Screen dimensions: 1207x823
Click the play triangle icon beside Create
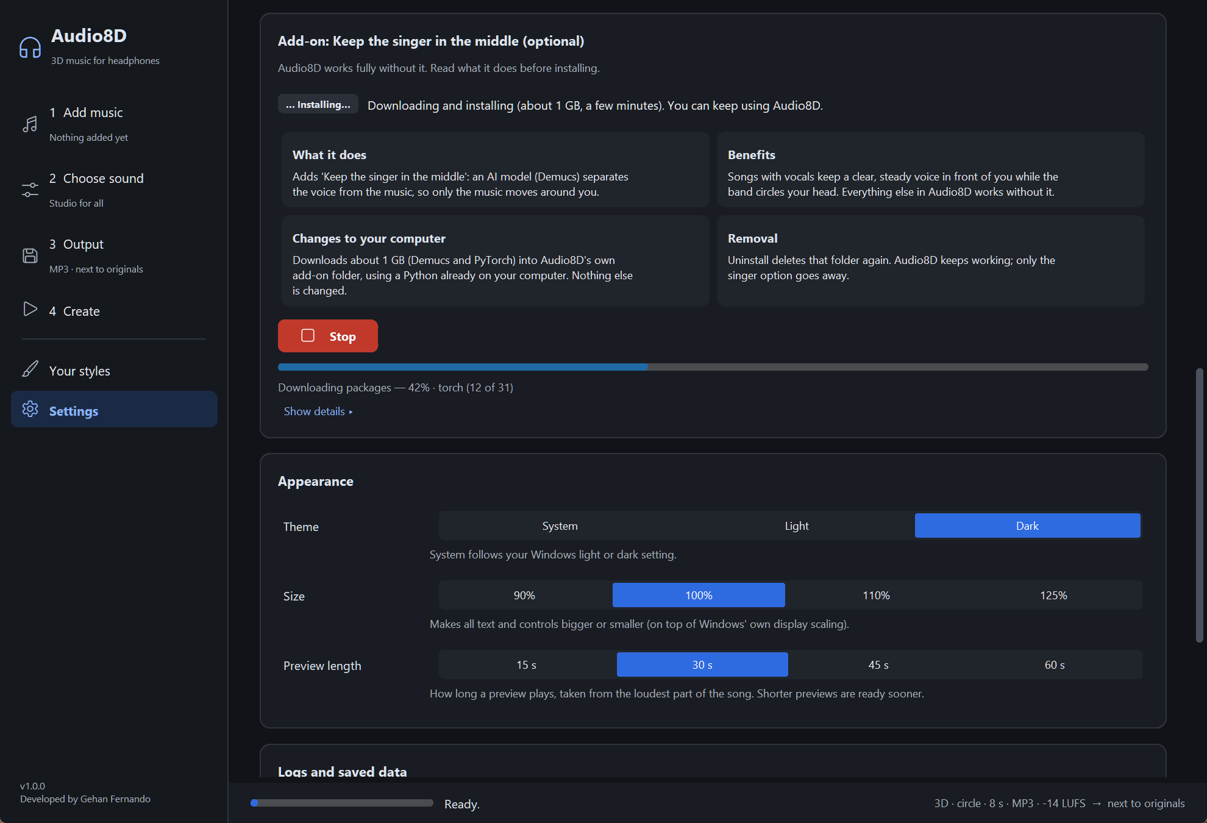[x=30, y=309]
